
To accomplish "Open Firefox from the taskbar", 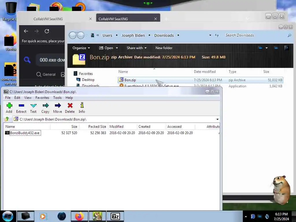I will (x=79, y=216).
